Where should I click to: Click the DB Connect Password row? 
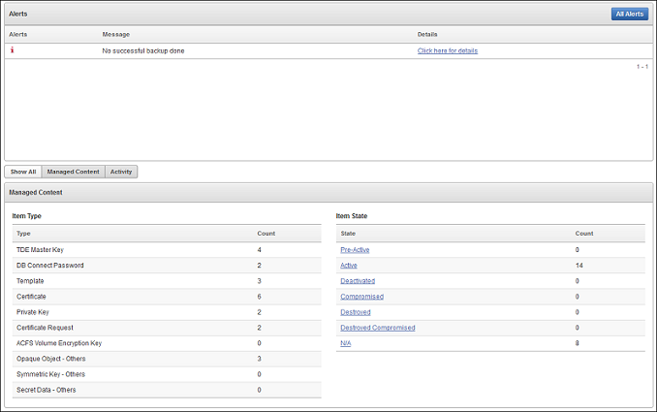[167, 266]
